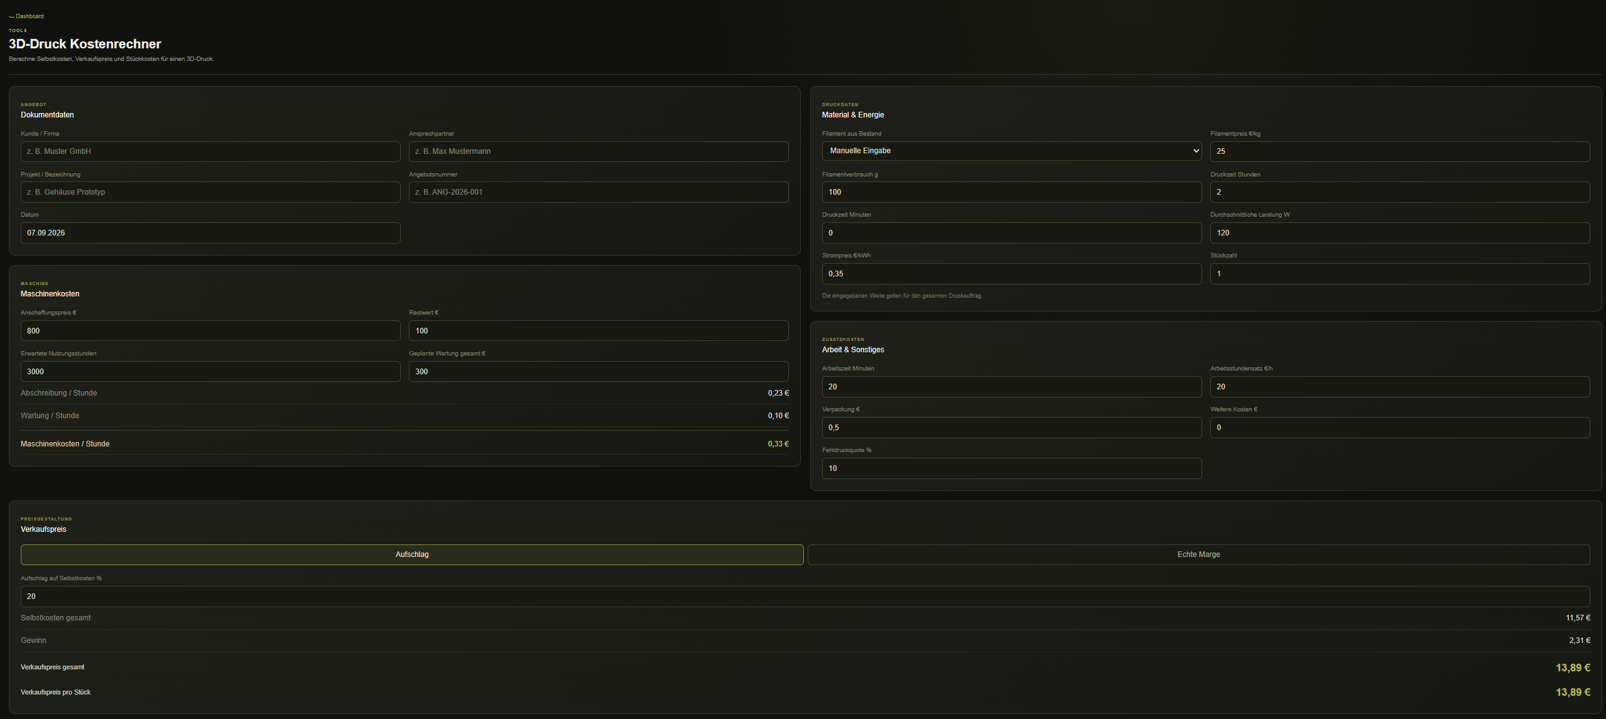Select the Druckzeit Minuten field
The height and width of the screenshot is (719, 1606).
tap(1011, 233)
